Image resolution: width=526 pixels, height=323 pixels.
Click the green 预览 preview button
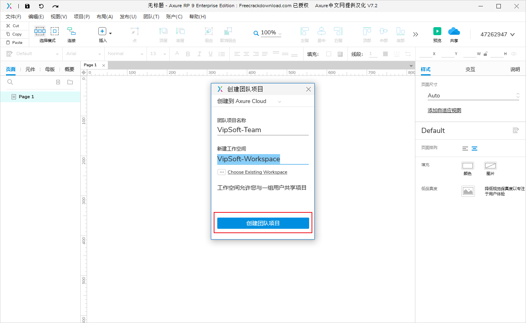click(437, 31)
